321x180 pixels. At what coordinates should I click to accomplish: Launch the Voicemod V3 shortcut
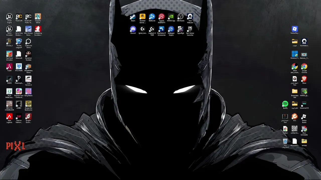(304, 105)
